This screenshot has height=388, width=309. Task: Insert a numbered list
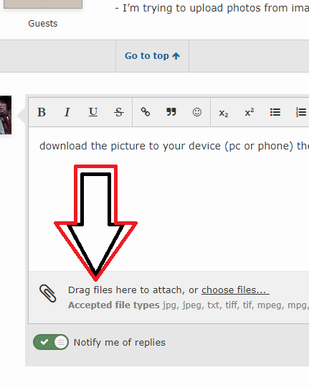(x=301, y=112)
